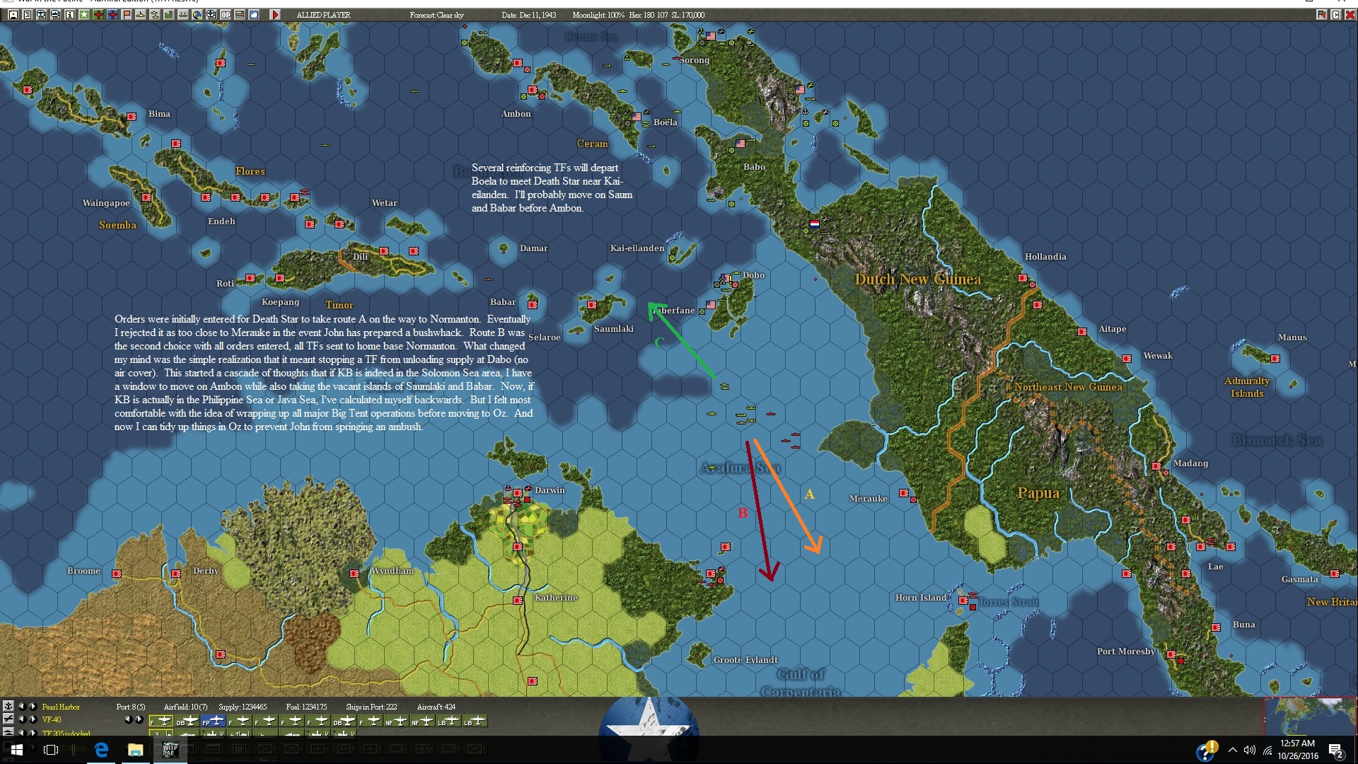Click the 'Aircraft: 424' value
Image resolution: width=1358 pixels, height=764 pixels.
pyautogui.click(x=436, y=707)
